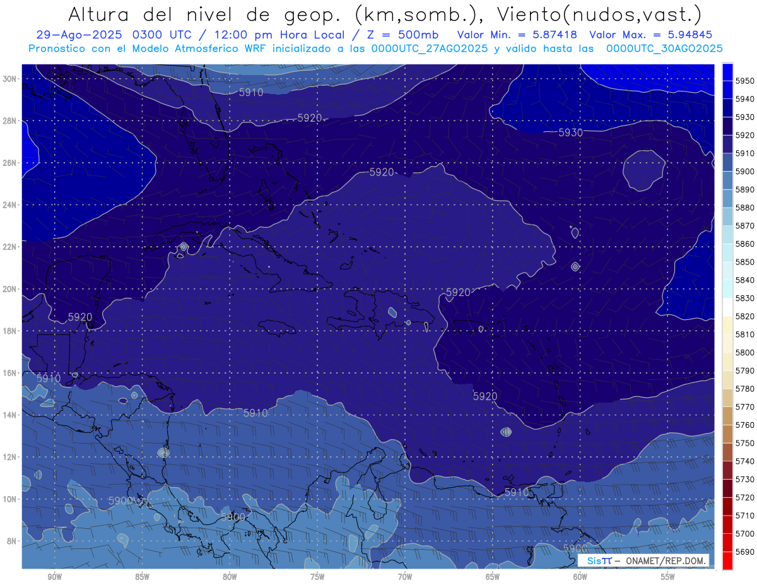The image size is (757, 585).
Task: Click the 5790 value in the color legend
Action: pos(745,370)
